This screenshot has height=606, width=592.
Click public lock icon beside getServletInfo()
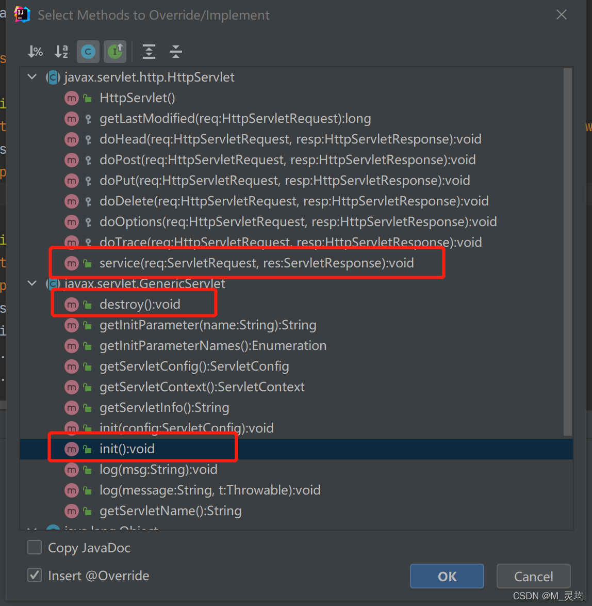[x=88, y=408]
